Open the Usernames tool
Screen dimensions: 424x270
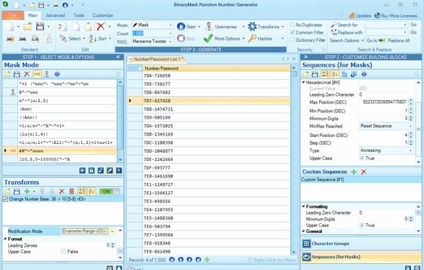pos(222,27)
